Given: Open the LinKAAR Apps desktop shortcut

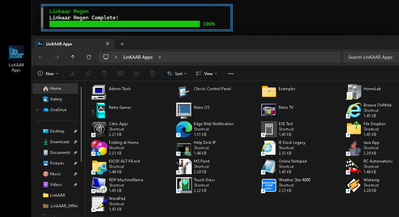Looking at the screenshot, I should 16,59.
